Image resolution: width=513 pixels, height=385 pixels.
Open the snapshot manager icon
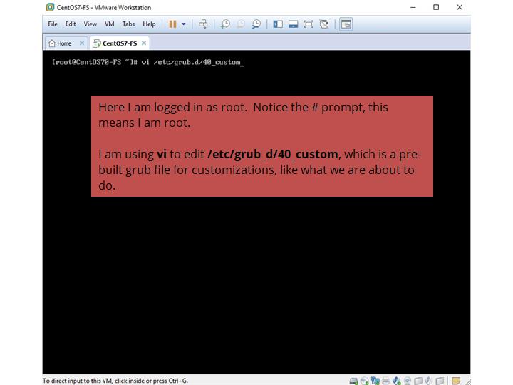pyautogui.click(x=256, y=24)
